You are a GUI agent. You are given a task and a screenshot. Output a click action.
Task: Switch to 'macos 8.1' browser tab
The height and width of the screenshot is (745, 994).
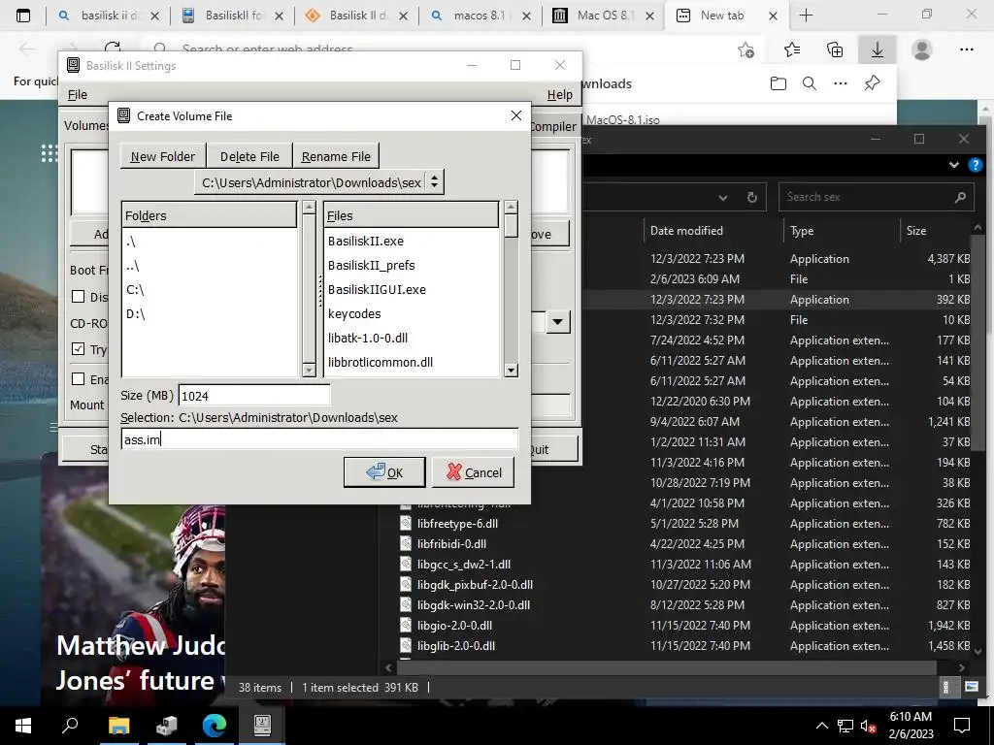pyautogui.click(x=480, y=16)
